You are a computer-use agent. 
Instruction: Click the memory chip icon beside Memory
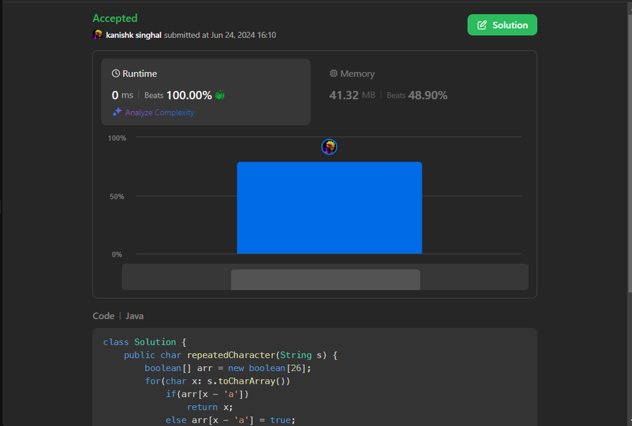[x=334, y=73]
